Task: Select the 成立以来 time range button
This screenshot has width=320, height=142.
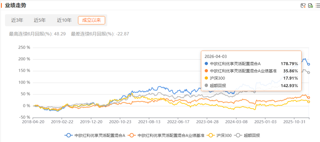Action: tap(91, 20)
